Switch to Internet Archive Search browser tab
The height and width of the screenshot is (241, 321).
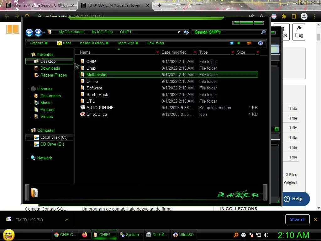tap(39, 5)
